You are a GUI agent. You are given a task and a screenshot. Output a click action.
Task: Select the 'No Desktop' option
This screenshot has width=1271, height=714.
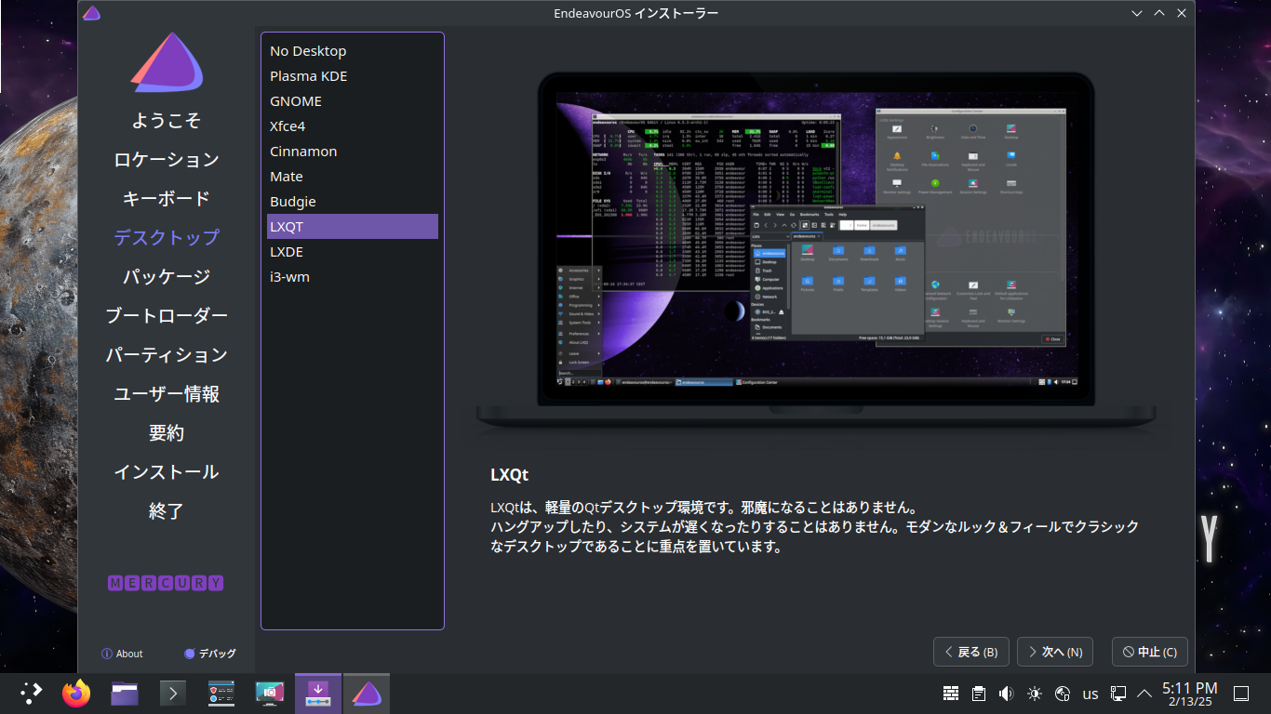click(x=353, y=51)
